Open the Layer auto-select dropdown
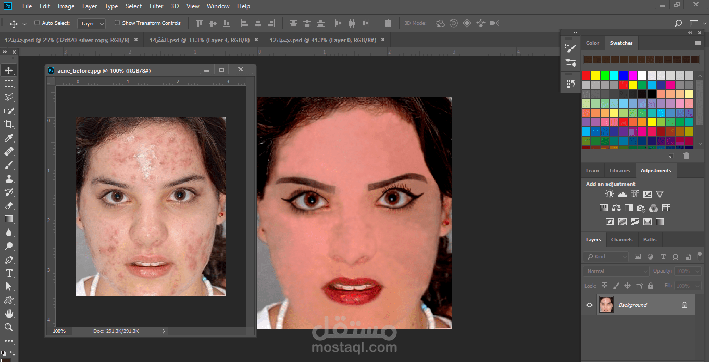This screenshot has height=362, width=709. [92, 23]
